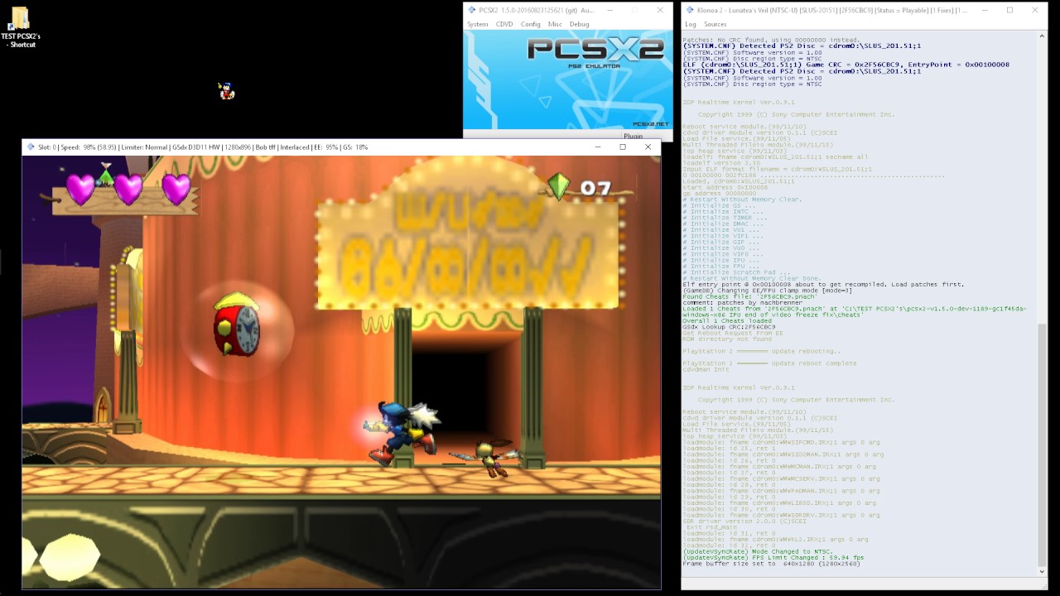Screen dimensions: 1060x596
Task: Click the "Frame buffer size set to" log line
Action: point(771,564)
